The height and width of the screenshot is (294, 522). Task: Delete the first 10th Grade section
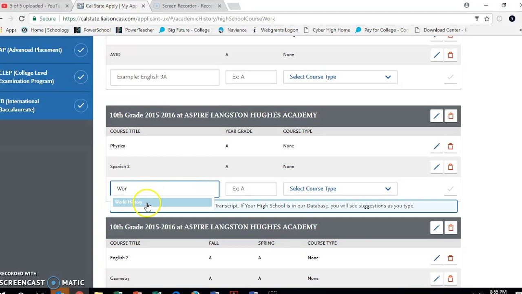click(451, 116)
